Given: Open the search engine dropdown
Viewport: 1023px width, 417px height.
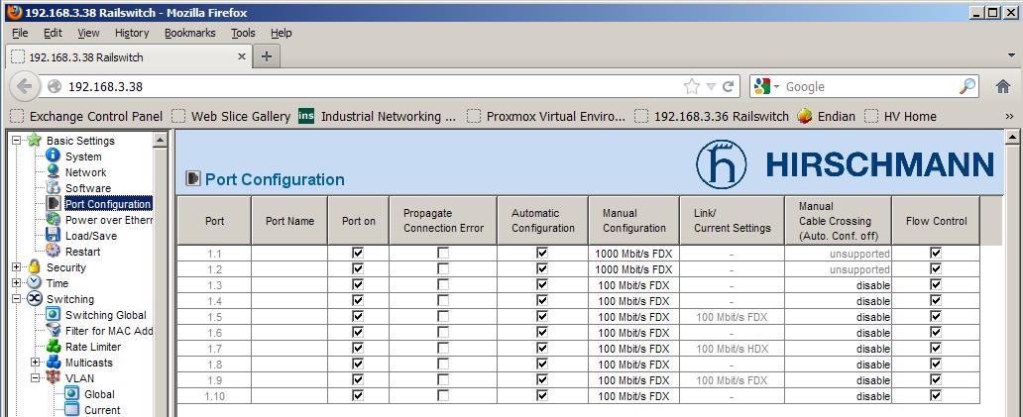Looking at the screenshot, I should pos(777,86).
